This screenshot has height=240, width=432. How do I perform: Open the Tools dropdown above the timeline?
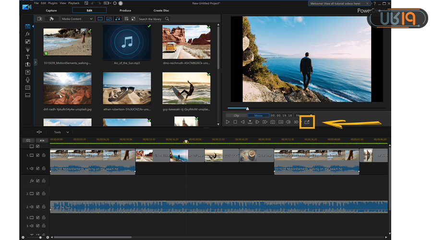(61, 132)
